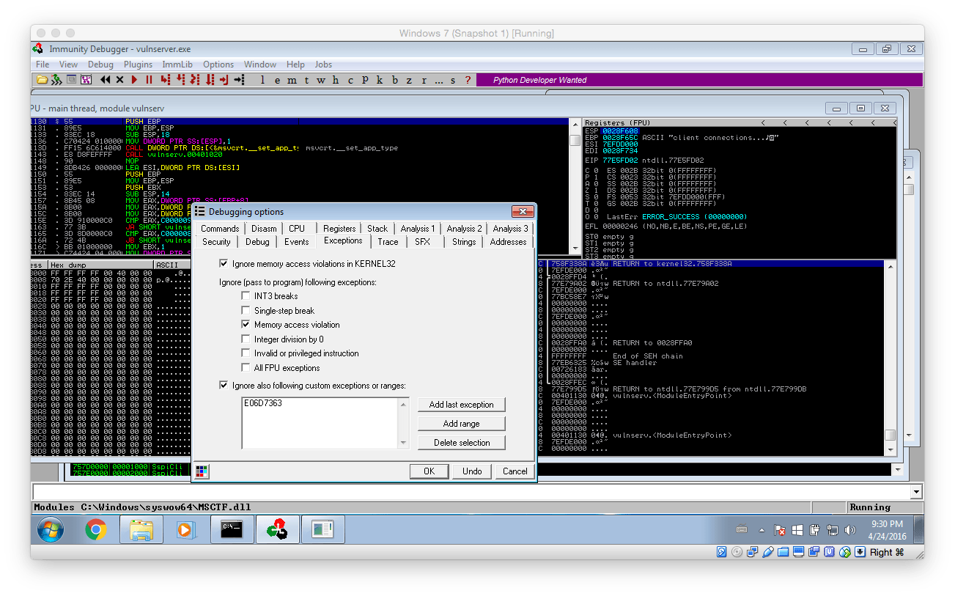Open the Plugins menu
The height and width of the screenshot is (596, 955).
(x=139, y=65)
